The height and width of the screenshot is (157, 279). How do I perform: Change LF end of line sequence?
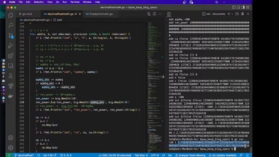tap(163, 155)
